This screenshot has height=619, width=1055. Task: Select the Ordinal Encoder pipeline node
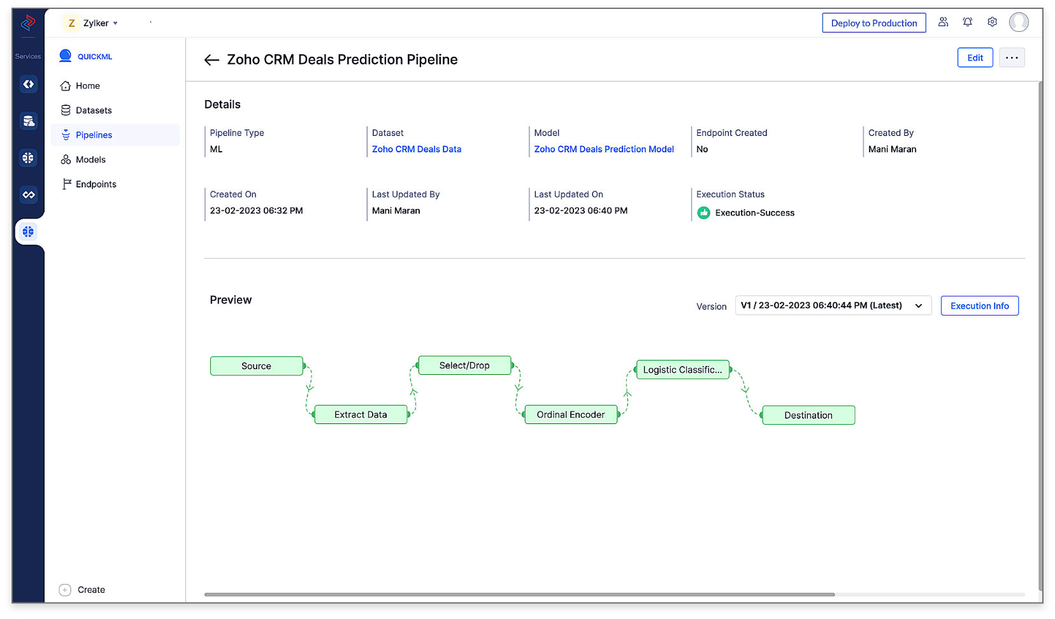(571, 414)
